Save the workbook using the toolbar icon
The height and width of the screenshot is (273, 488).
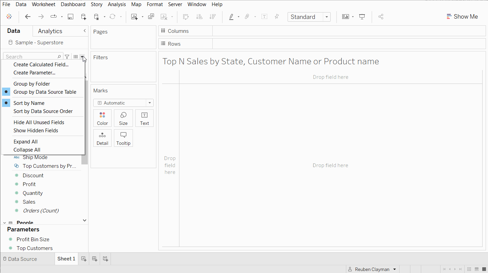coord(70,16)
